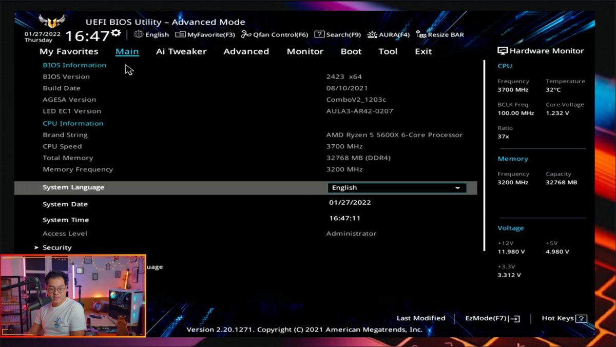
Task: Click the EzMode(F7) switch arrow icon
Action: (x=515, y=319)
